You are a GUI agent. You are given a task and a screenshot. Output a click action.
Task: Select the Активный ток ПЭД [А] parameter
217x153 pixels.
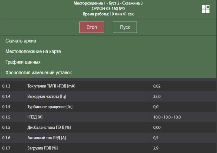(46, 138)
